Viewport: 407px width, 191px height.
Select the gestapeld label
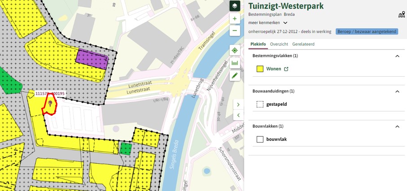pos(276,104)
